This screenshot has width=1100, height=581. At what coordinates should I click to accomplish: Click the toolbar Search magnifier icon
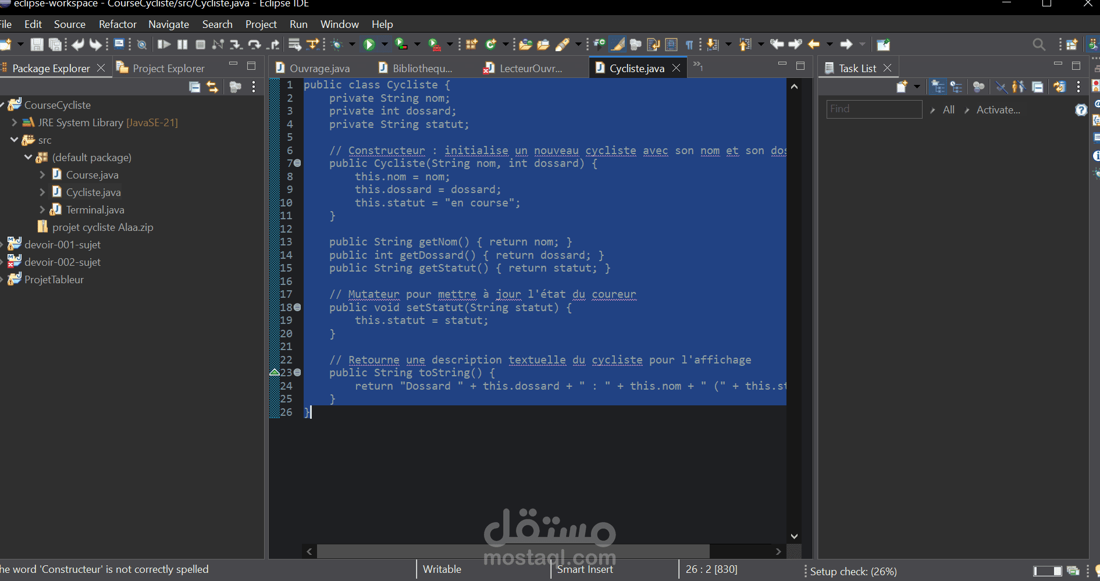pos(1039,44)
